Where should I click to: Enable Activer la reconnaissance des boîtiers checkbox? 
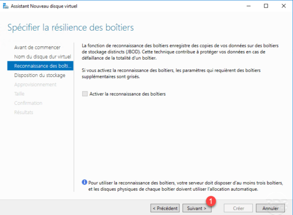pos(85,94)
